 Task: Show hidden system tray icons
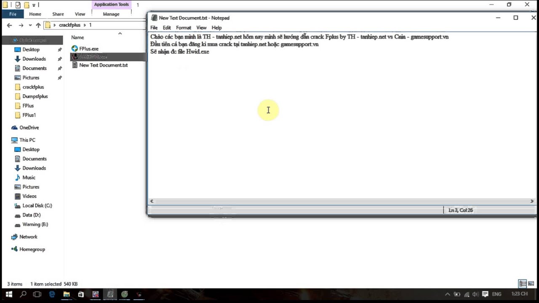click(447, 294)
